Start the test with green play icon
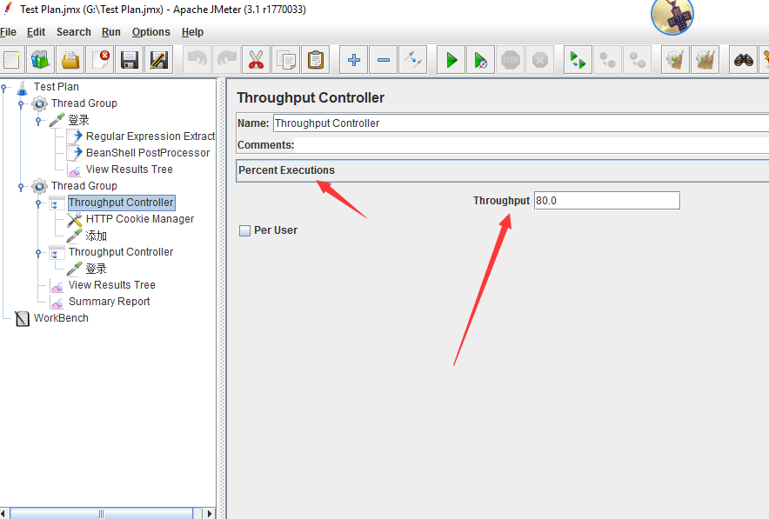The width and height of the screenshot is (769, 519). pos(451,60)
